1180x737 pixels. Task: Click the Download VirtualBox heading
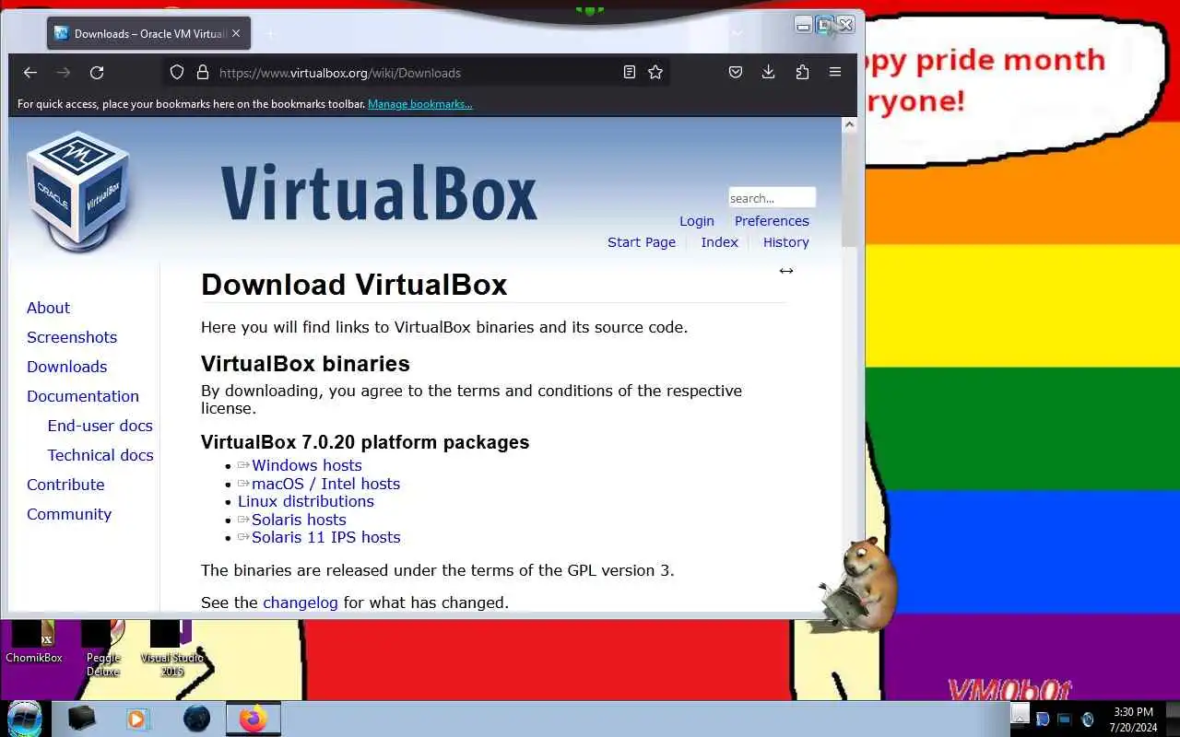pyautogui.click(x=354, y=285)
